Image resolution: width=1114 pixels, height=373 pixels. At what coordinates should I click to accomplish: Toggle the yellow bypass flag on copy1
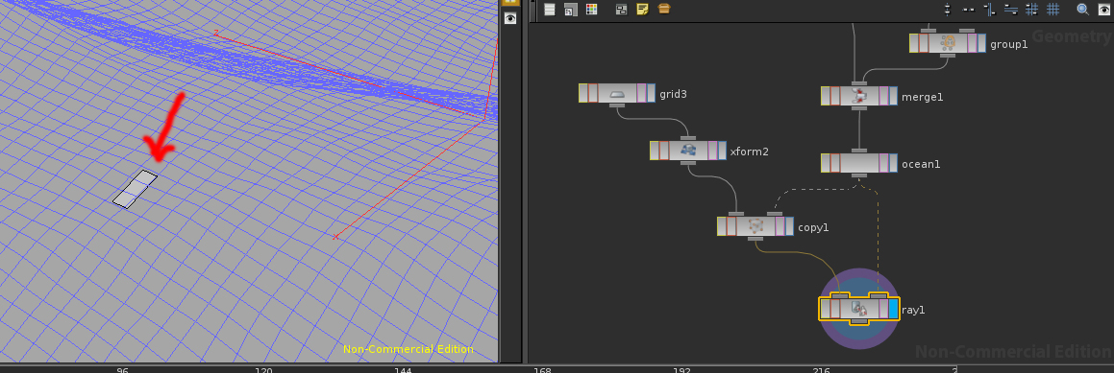click(x=722, y=226)
